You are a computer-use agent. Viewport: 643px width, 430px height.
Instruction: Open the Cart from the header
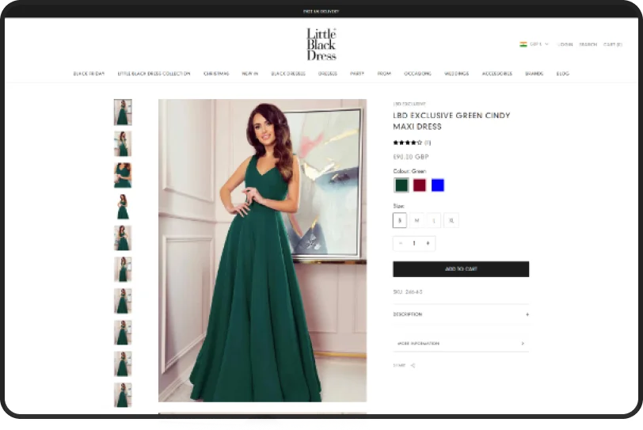tap(612, 44)
